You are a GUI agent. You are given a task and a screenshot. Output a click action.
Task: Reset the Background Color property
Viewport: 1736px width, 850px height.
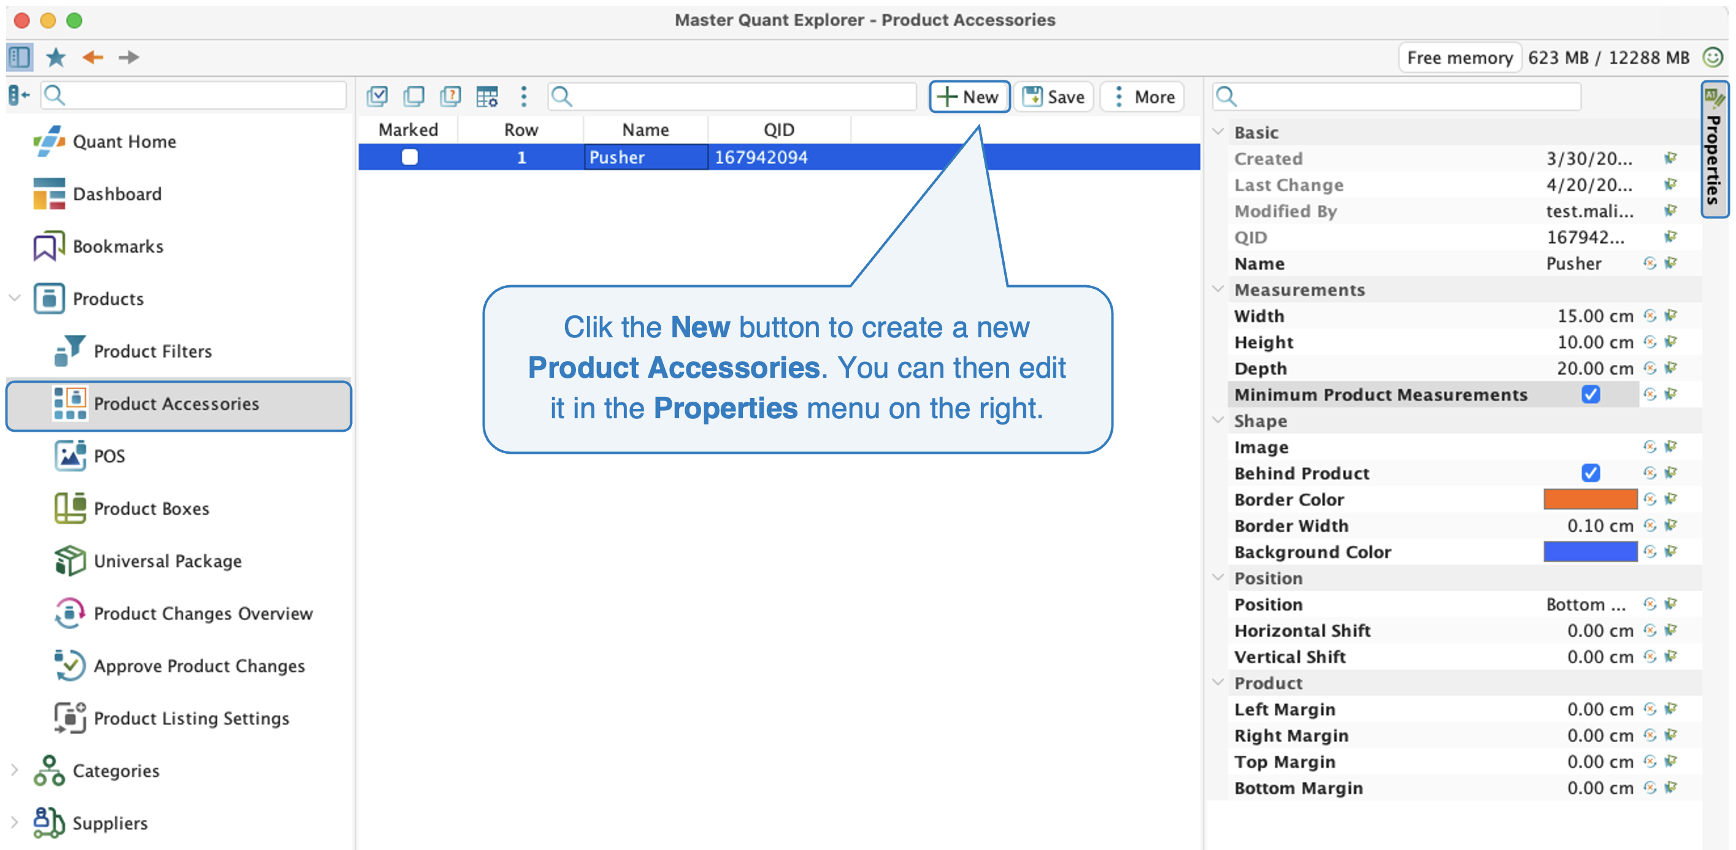tap(1650, 551)
